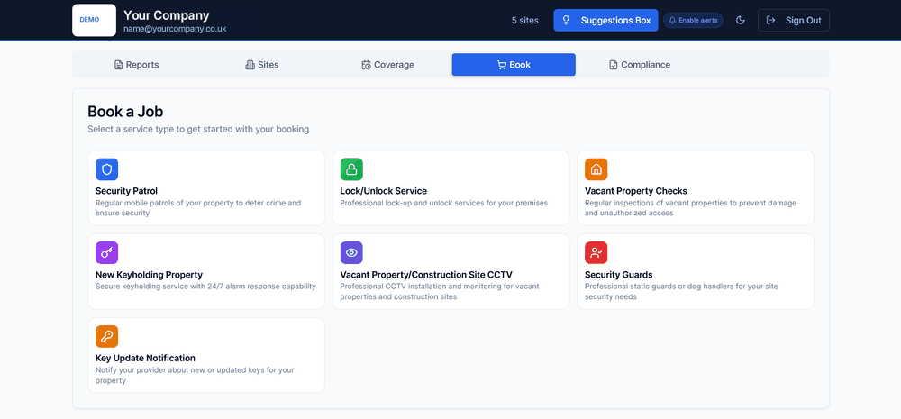The height and width of the screenshot is (419, 901).
Task: Click 'Select a service type to get started' text
Action: tap(198, 130)
